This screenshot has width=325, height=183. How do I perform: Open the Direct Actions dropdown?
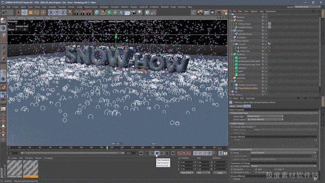coord(265,119)
